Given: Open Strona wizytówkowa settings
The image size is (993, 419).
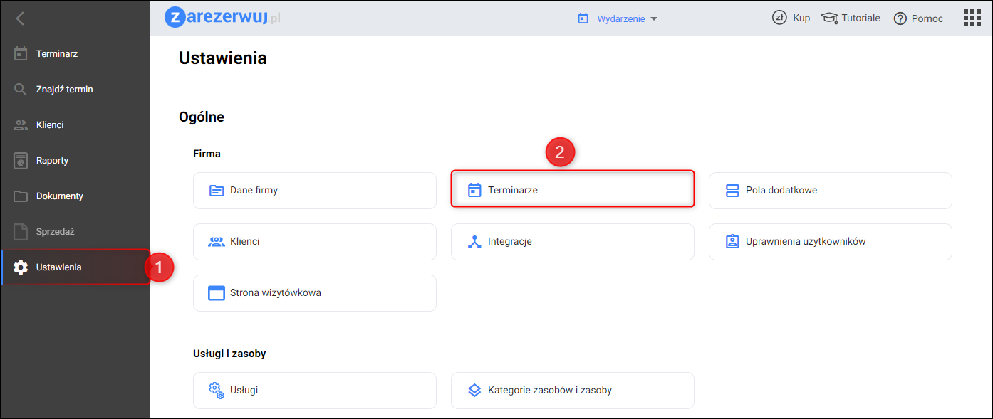Looking at the screenshot, I should point(314,293).
